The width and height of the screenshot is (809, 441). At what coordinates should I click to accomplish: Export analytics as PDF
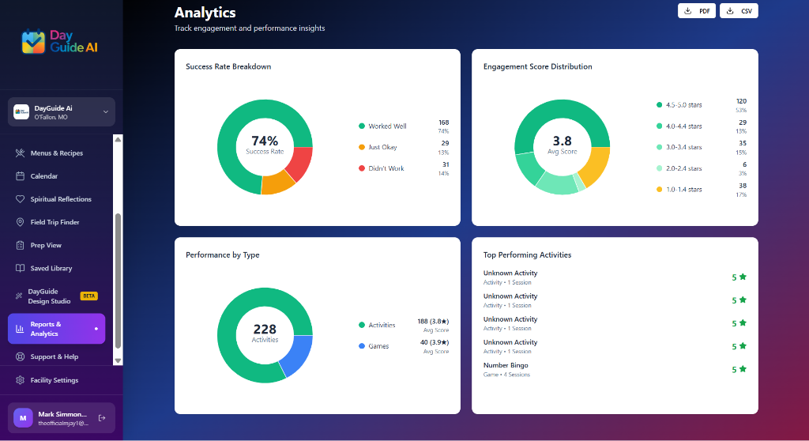click(x=697, y=11)
